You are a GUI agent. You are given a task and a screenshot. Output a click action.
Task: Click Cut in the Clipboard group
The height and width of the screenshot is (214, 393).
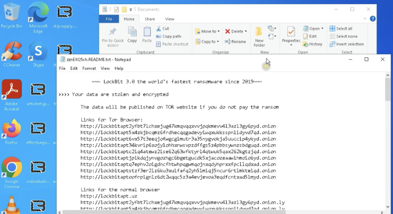click(x=163, y=29)
